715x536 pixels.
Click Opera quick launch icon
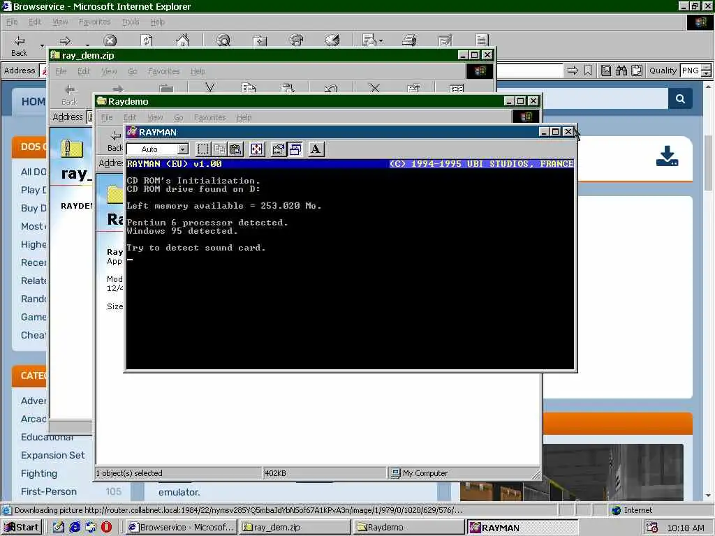(x=106, y=528)
